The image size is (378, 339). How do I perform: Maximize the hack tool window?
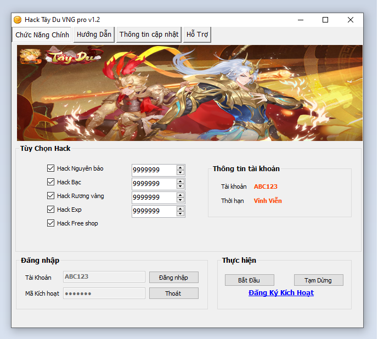(x=325, y=20)
